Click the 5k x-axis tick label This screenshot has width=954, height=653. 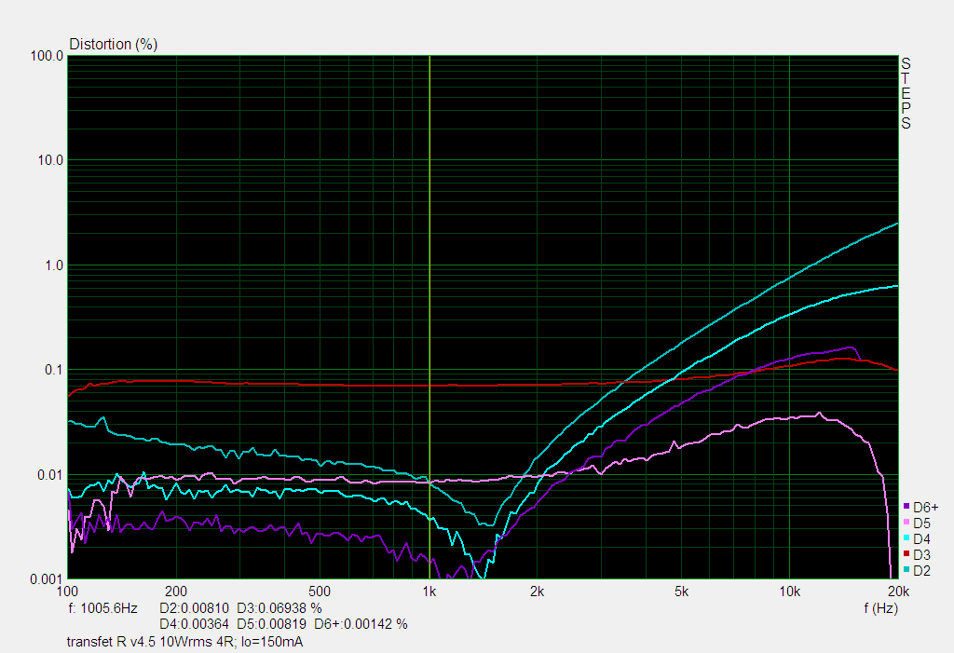point(681,592)
